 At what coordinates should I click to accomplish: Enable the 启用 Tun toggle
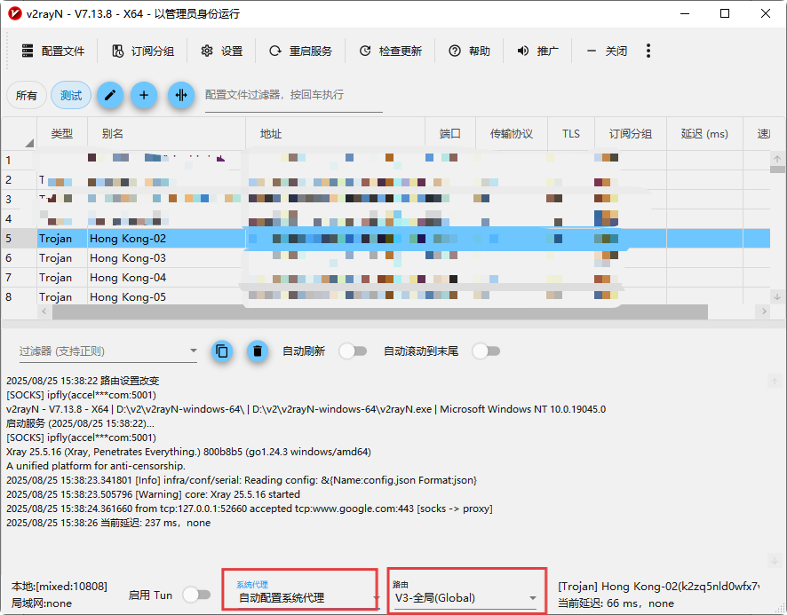[196, 595]
